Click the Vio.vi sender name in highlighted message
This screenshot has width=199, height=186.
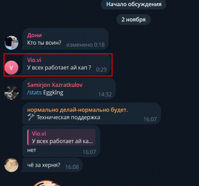point(34,60)
